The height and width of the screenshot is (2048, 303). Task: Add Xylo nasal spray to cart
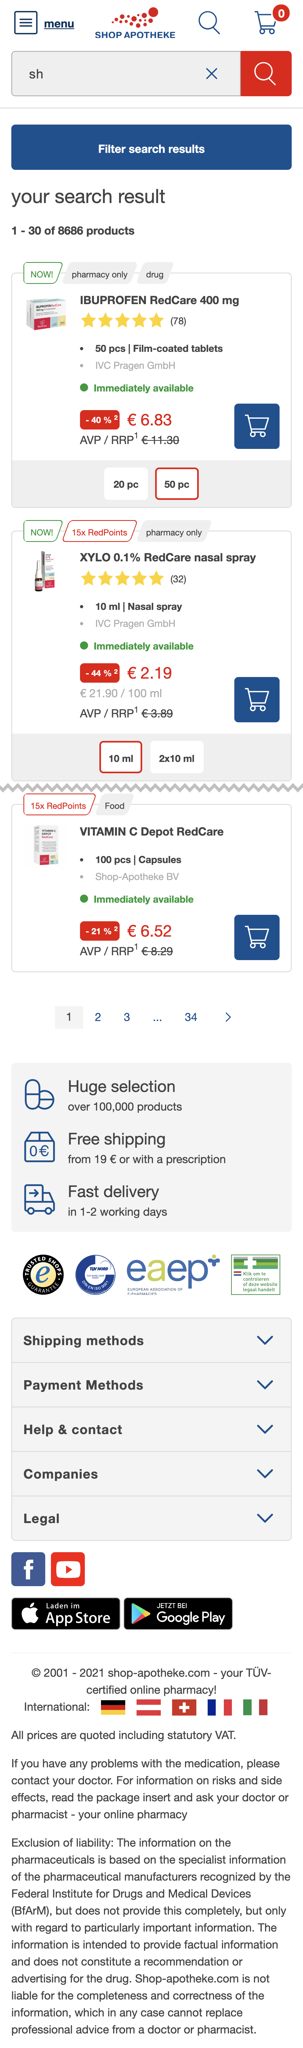click(x=256, y=700)
